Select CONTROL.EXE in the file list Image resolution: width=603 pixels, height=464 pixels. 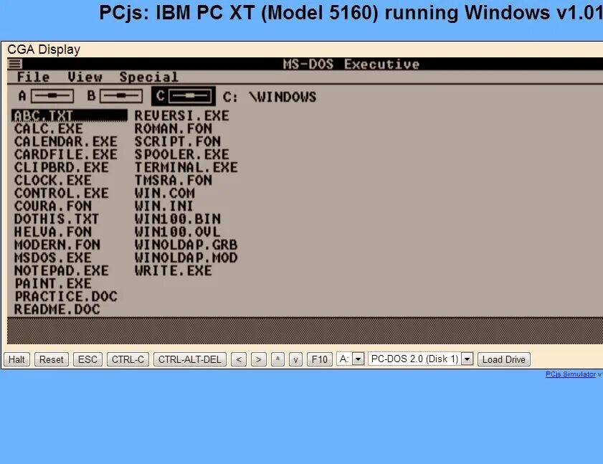pos(62,193)
